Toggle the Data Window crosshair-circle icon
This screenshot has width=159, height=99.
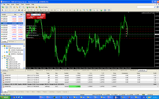click(14, 7)
